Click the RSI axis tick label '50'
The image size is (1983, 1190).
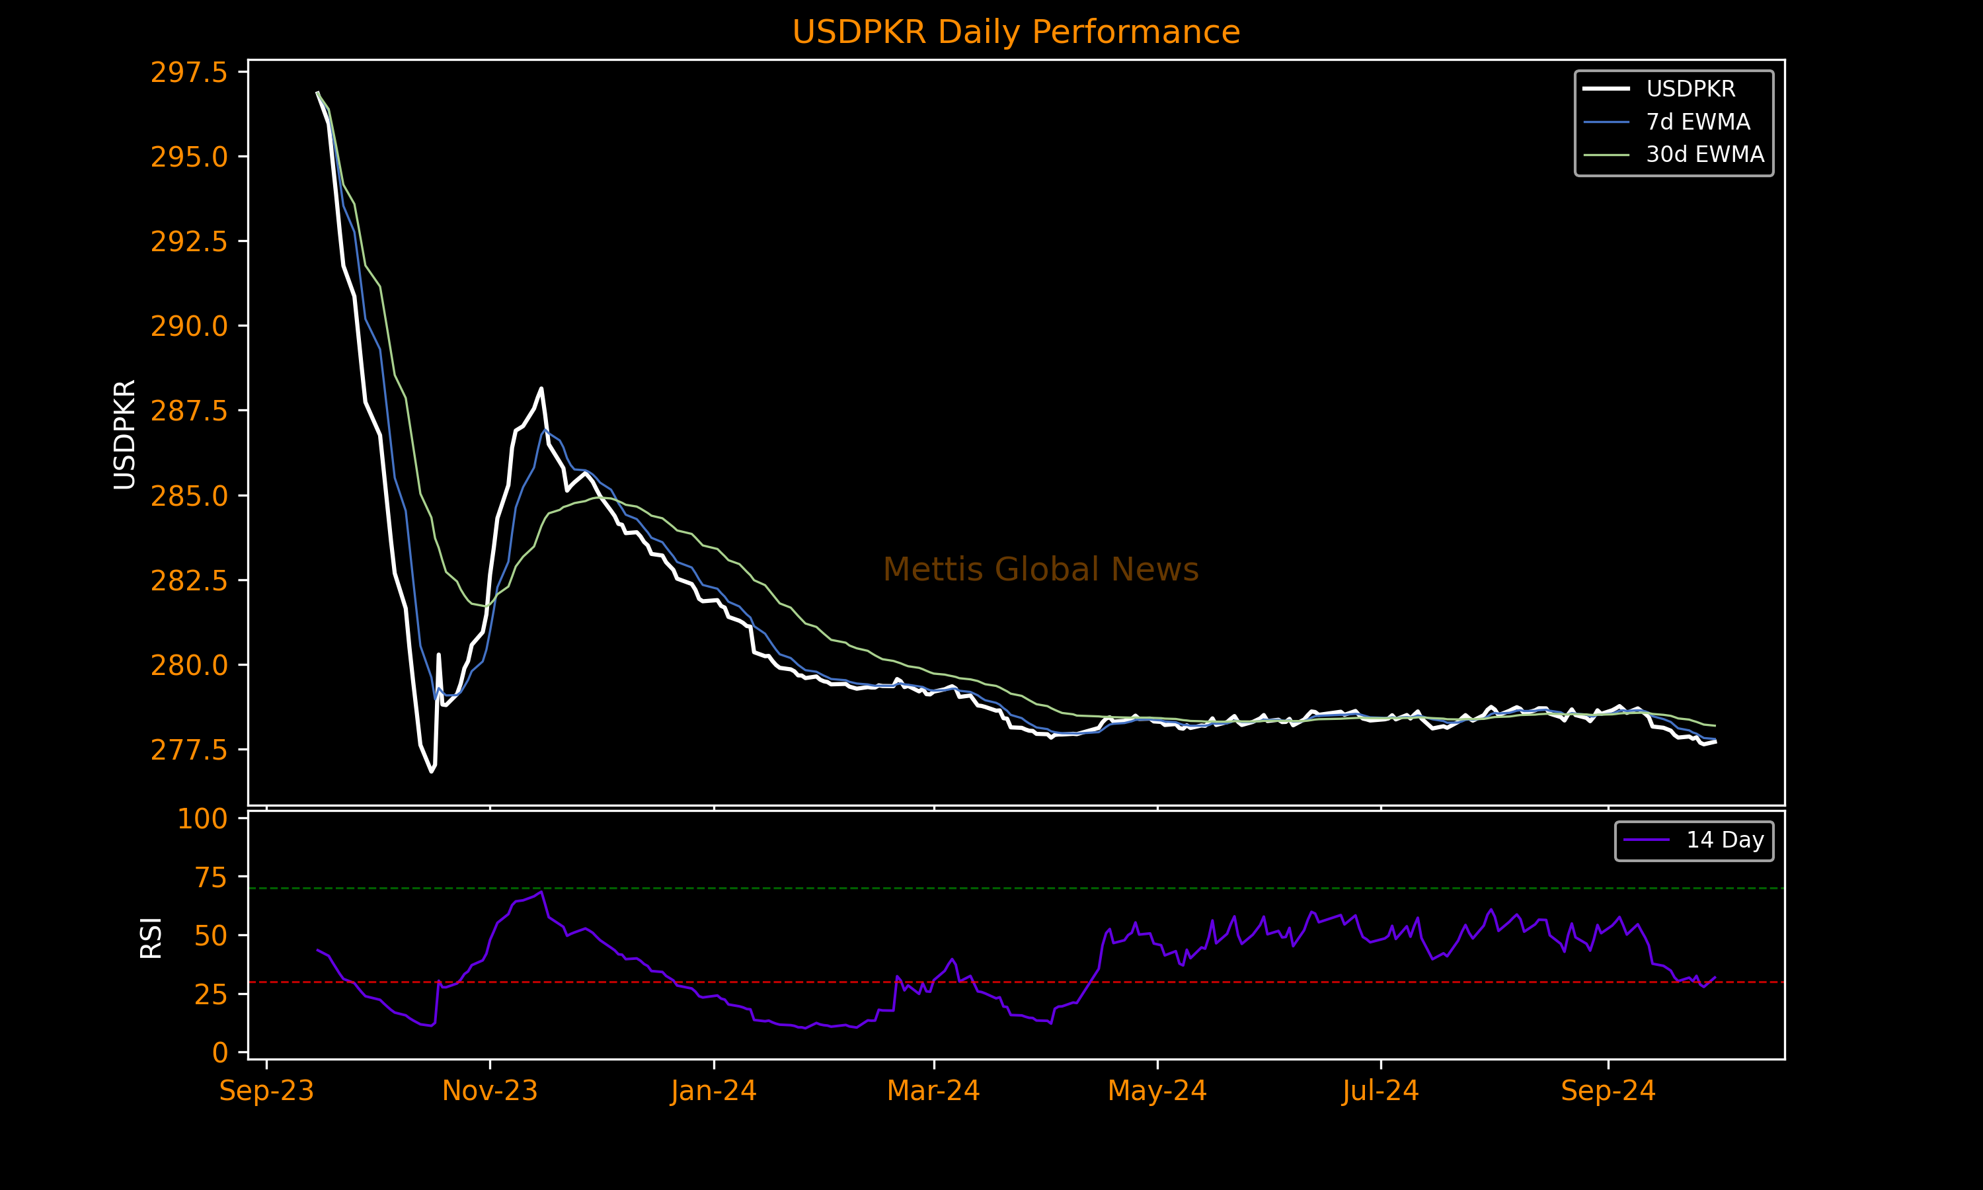[211, 935]
